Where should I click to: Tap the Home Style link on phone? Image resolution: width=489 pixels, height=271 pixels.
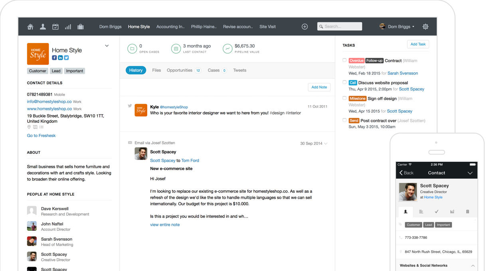point(433,197)
